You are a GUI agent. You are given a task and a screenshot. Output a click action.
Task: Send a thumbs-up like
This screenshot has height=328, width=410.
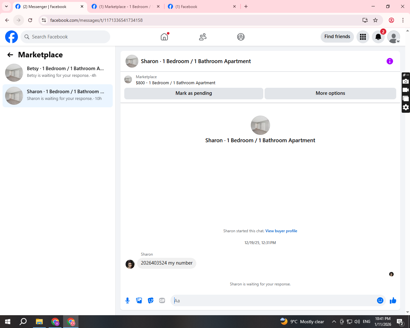[393, 300]
